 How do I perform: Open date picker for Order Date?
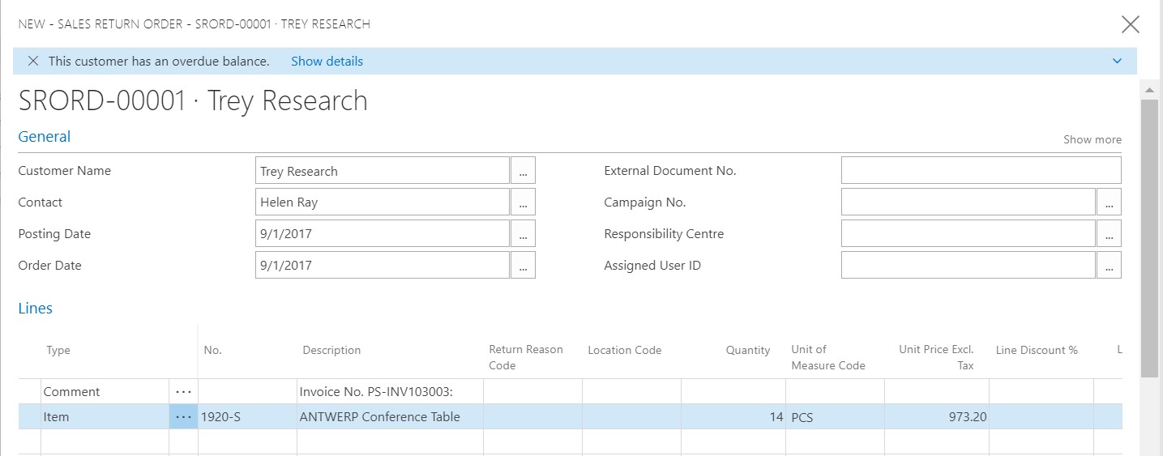[x=523, y=266]
